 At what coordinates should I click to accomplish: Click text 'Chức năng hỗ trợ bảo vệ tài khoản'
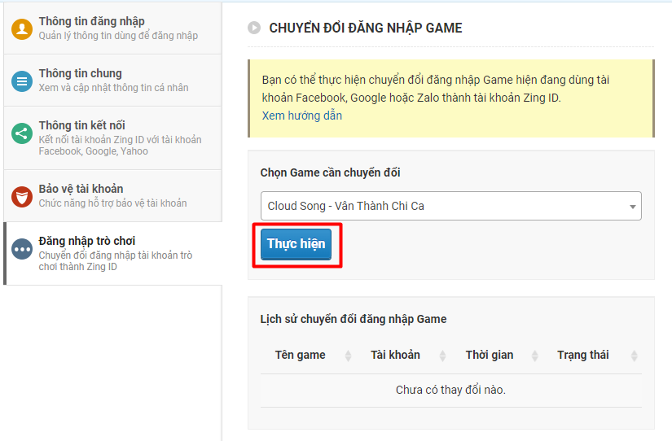[x=112, y=203]
